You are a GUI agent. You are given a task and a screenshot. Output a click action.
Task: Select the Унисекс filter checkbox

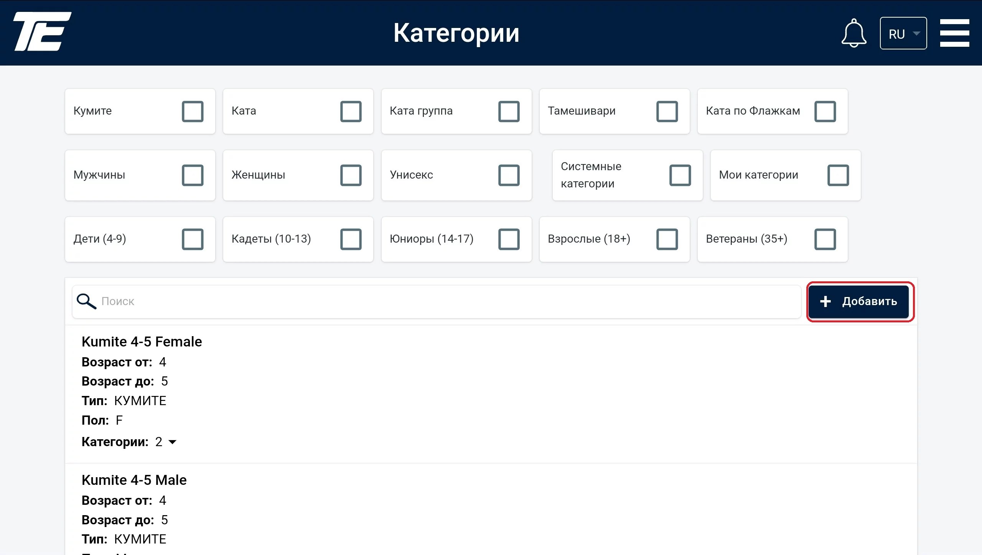[509, 175]
